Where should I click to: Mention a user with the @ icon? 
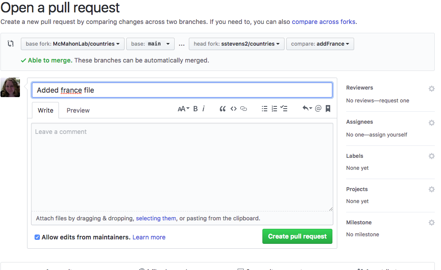[318, 108]
